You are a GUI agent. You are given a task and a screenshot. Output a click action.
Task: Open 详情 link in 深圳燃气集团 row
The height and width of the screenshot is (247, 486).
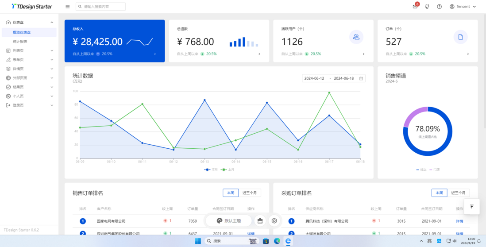(x=251, y=234)
